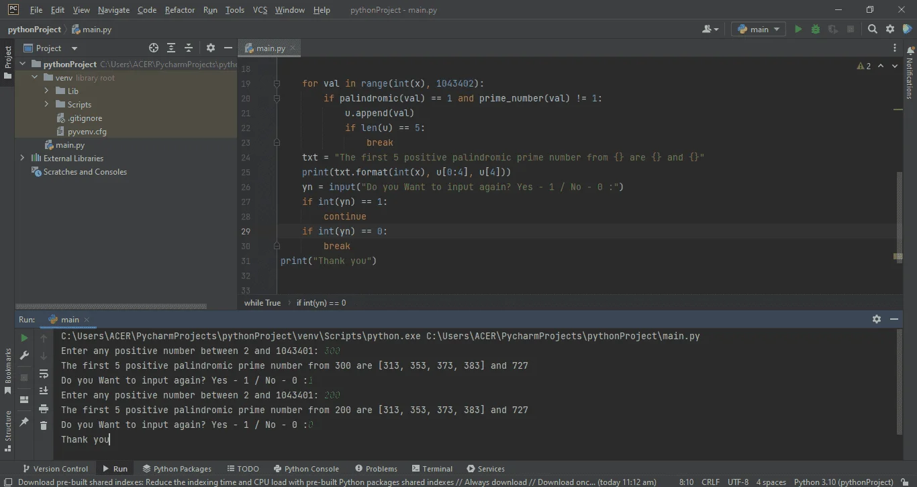Open the File menu
The height and width of the screenshot is (487, 917).
point(36,10)
